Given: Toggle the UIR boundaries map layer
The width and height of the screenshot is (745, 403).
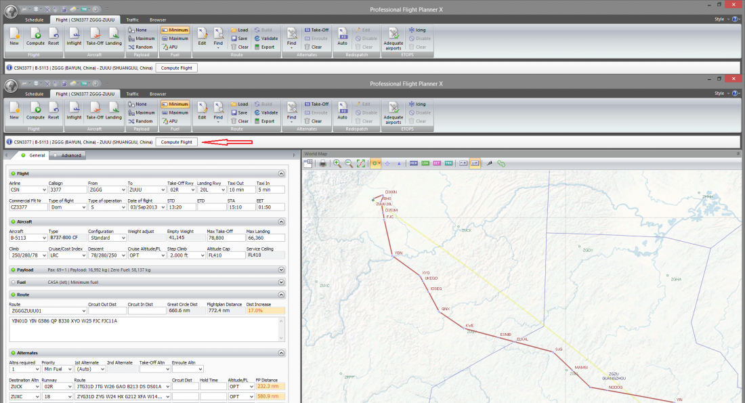Looking at the screenshot, I should (475, 163).
